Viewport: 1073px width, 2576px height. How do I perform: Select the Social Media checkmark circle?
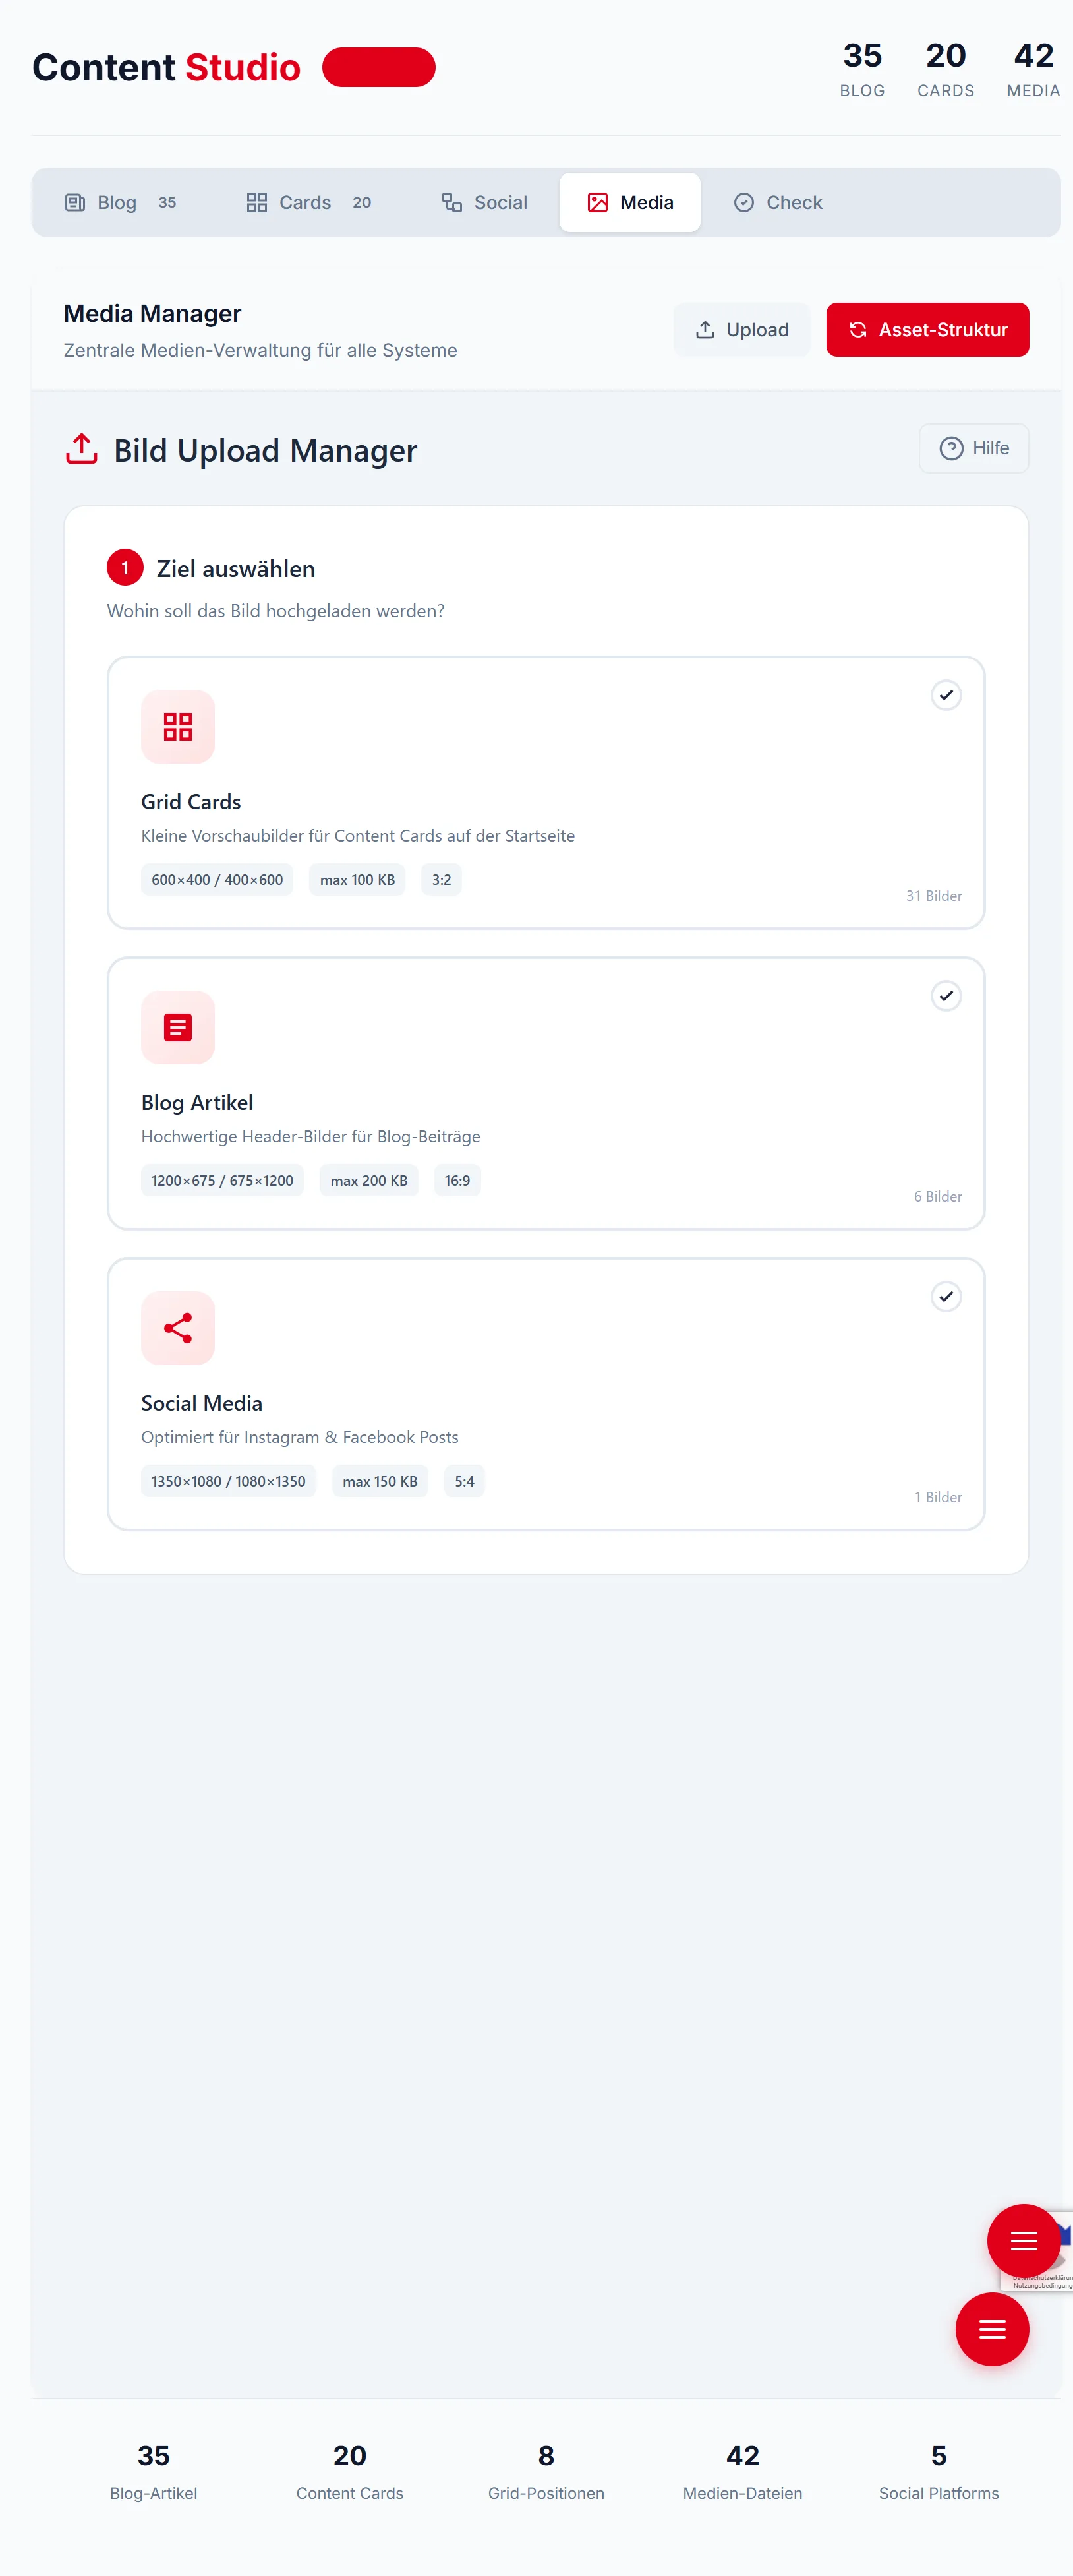click(x=945, y=1297)
